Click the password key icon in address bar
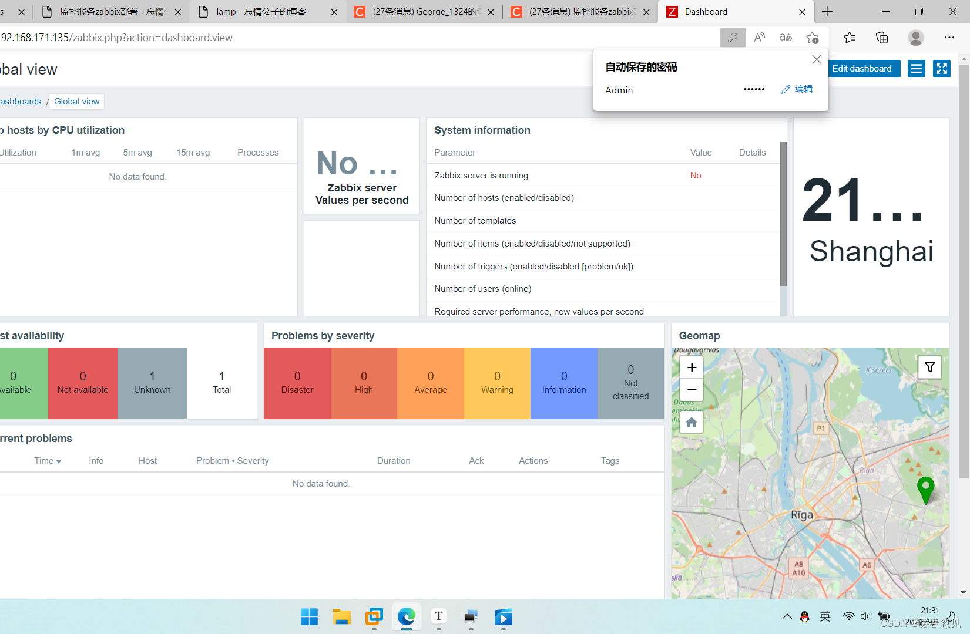This screenshot has height=634, width=970. point(733,38)
